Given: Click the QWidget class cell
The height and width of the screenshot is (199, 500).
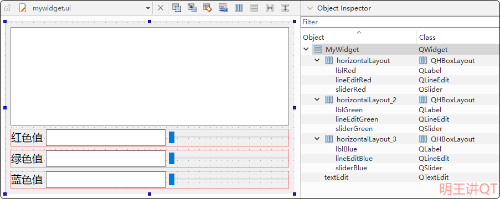Looking at the screenshot, I should [433, 50].
